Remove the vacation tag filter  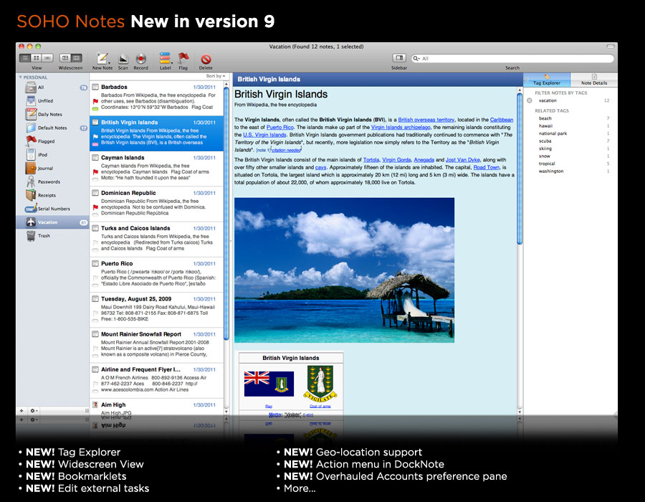tap(530, 100)
